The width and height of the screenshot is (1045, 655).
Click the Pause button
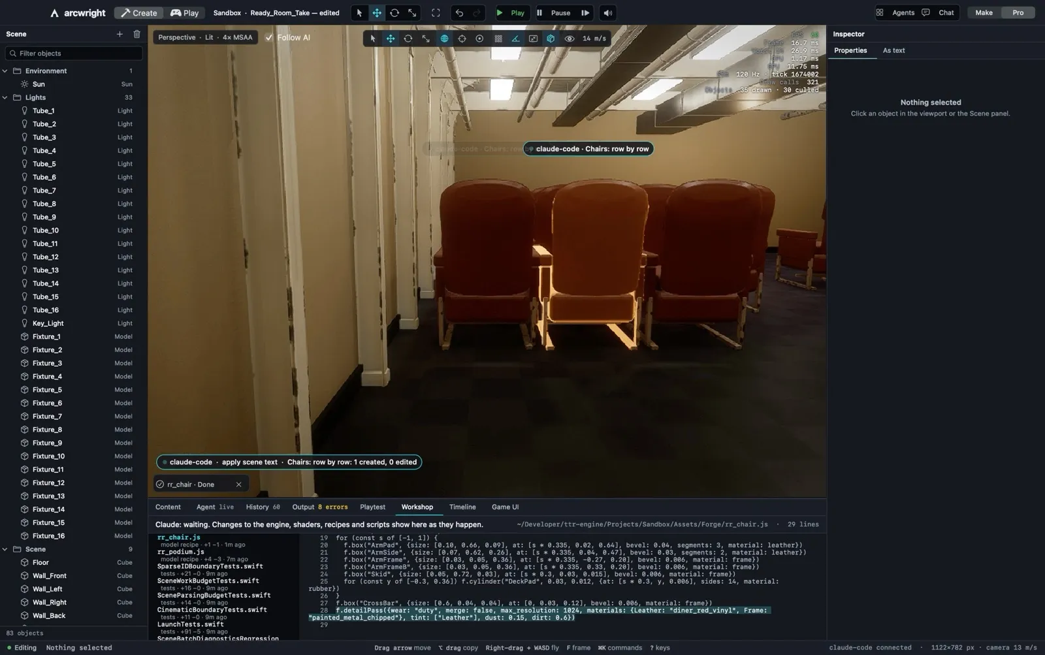click(553, 12)
